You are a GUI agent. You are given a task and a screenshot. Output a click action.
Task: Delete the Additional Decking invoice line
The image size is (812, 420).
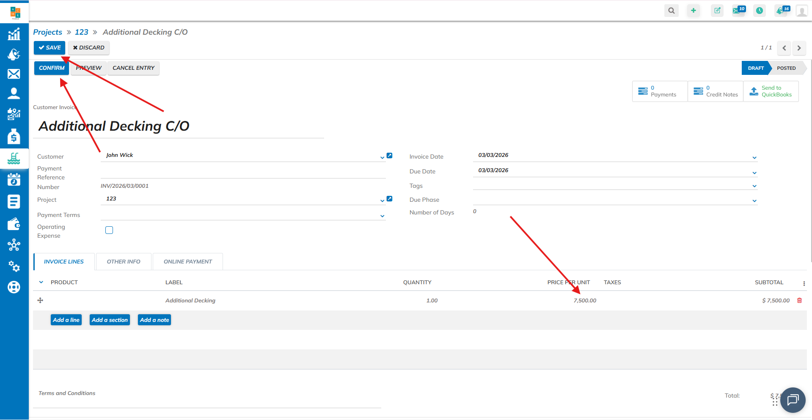coord(799,300)
